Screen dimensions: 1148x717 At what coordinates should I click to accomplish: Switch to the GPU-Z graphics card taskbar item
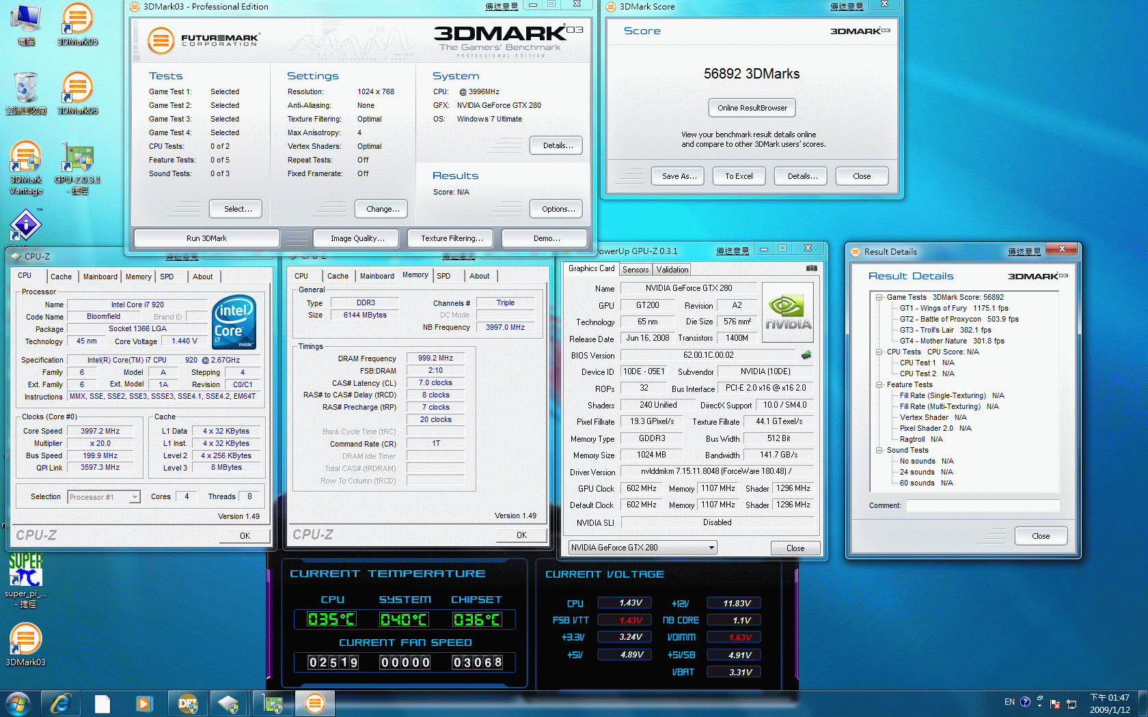[273, 703]
